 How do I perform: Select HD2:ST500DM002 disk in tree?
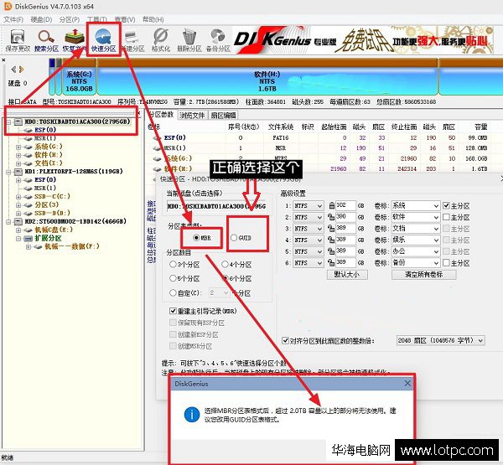click(x=75, y=221)
